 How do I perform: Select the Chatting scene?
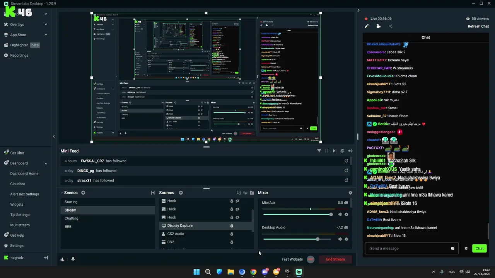tap(108, 219)
